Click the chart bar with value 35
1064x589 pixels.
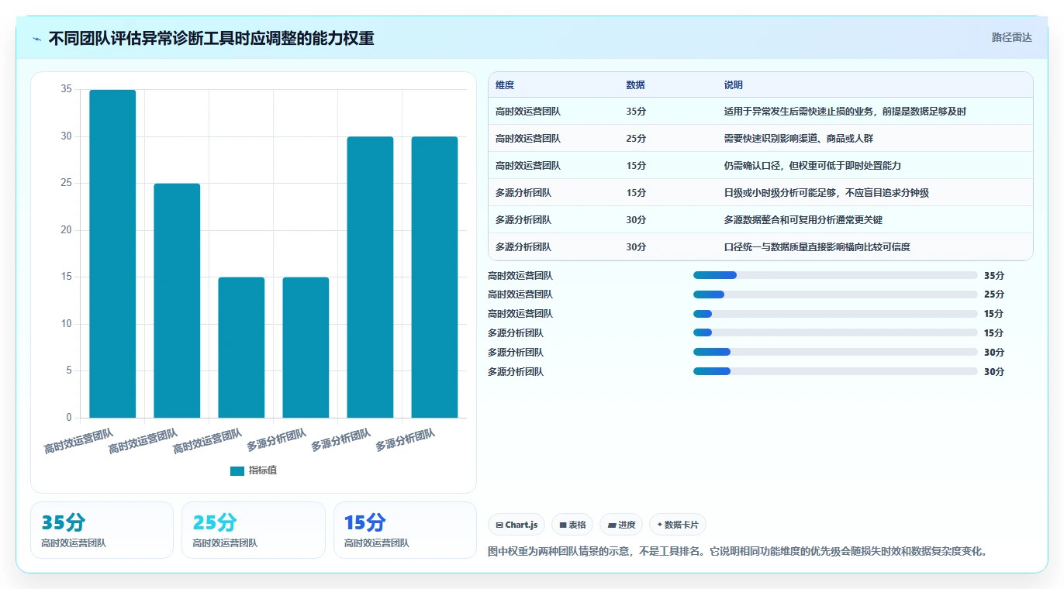[x=112, y=253]
